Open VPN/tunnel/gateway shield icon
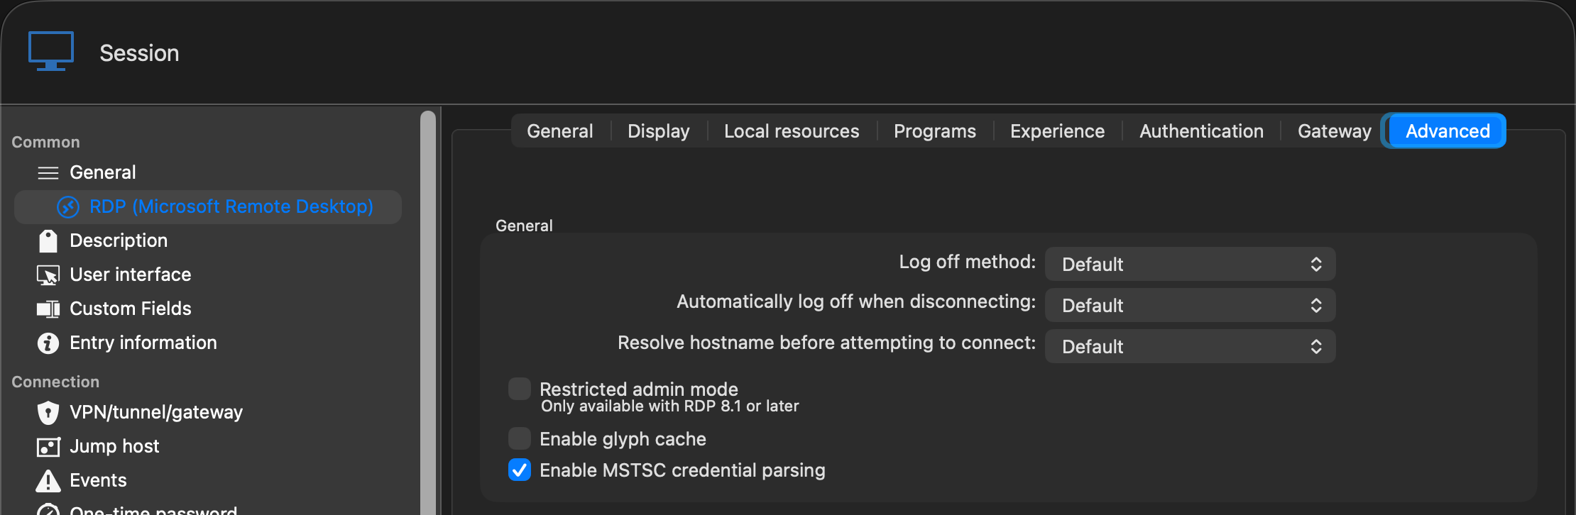The image size is (1576, 515). pyautogui.click(x=48, y=412)
